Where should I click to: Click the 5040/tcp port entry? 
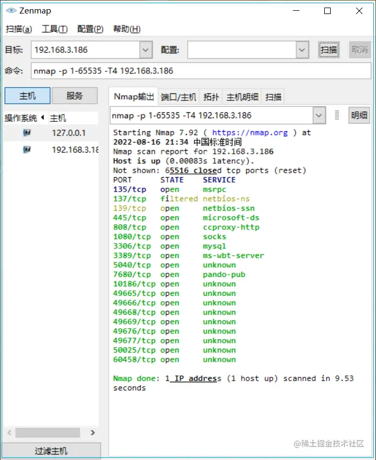coord(132,265)
